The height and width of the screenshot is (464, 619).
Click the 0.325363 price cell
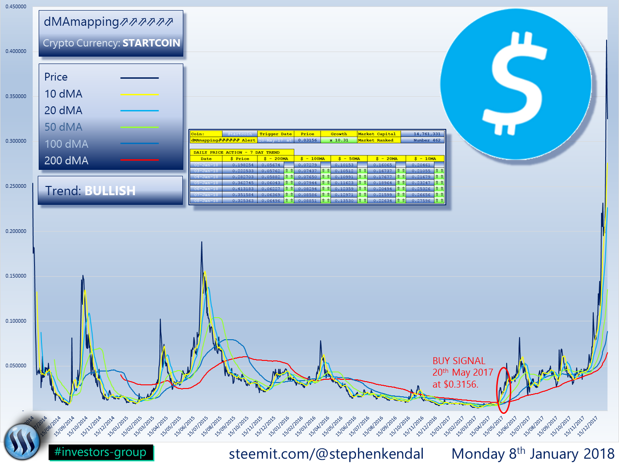tap(239, 201)
